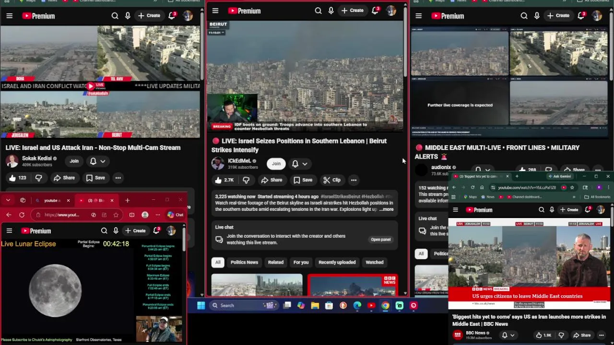Image resolution: width=614 pixels, height=345 pixels.
Task: Open Edge tab actions chevron menu
Action: pyautogui.click(x=8, y=200)
